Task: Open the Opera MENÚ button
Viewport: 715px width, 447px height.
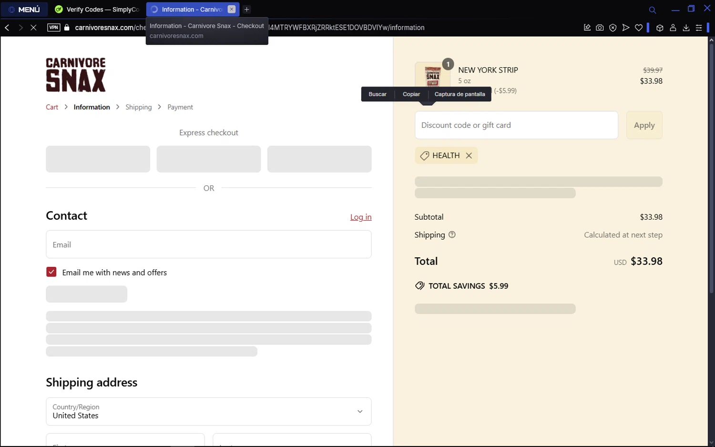Action: pyautogui.click(x=24, y=9)
